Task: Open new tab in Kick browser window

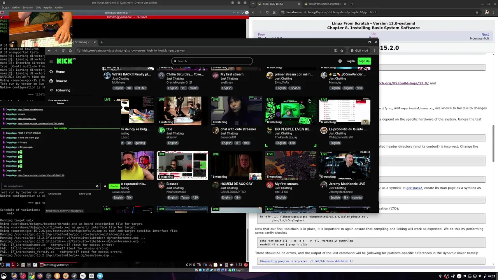Action: tap(102, 42)
